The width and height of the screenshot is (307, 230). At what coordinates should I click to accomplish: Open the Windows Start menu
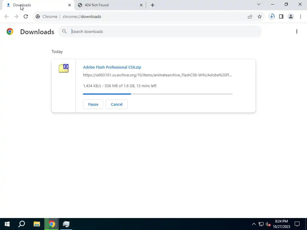(x=7, y=224)
